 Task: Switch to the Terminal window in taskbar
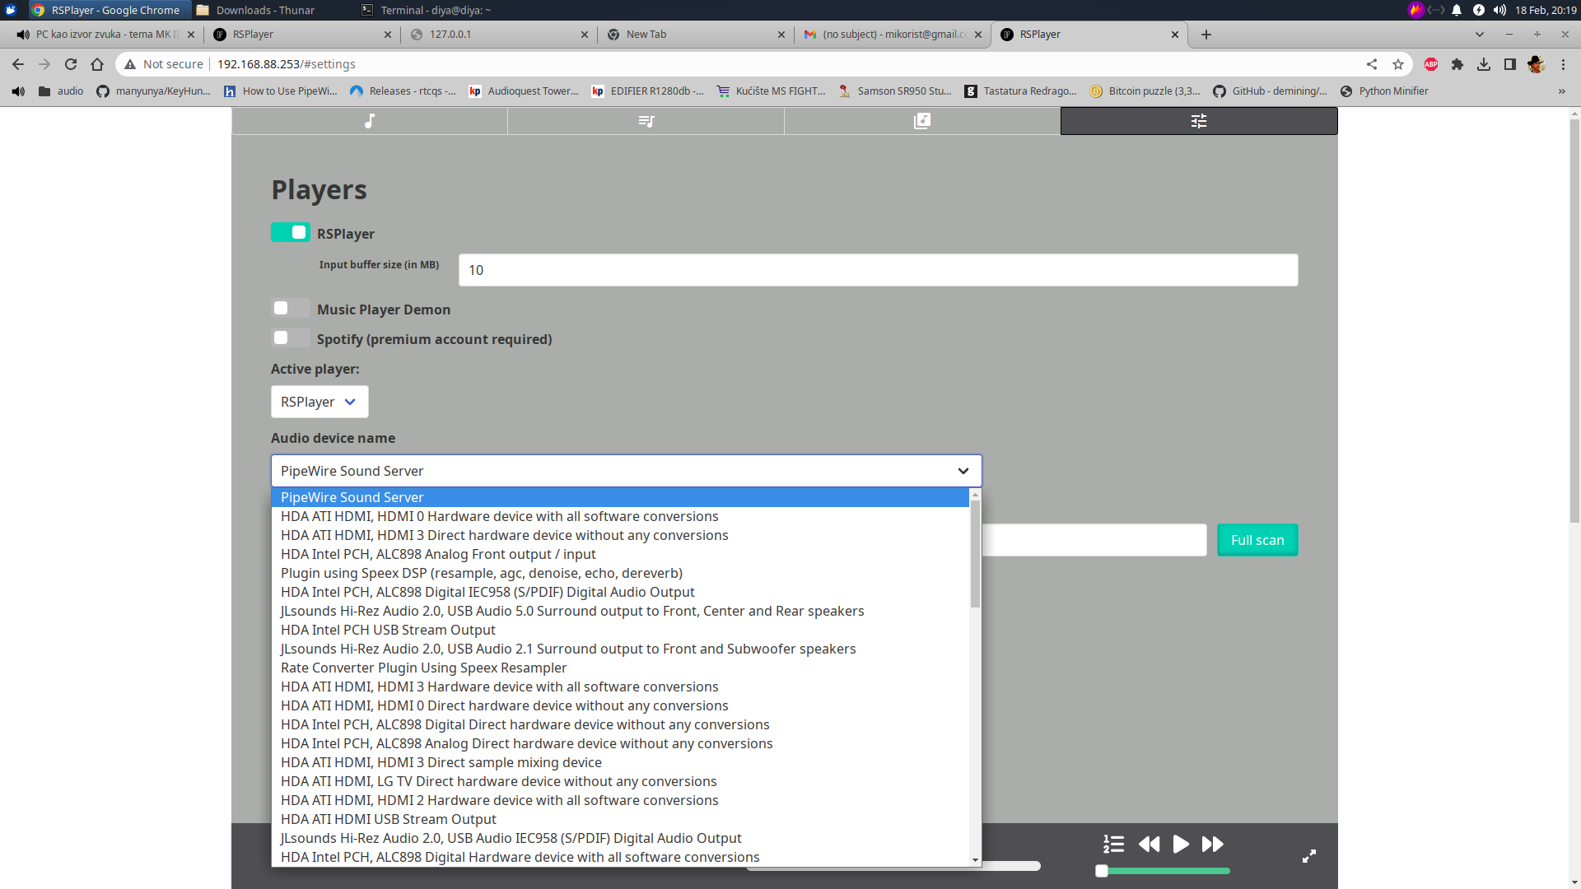pos(427,10)
